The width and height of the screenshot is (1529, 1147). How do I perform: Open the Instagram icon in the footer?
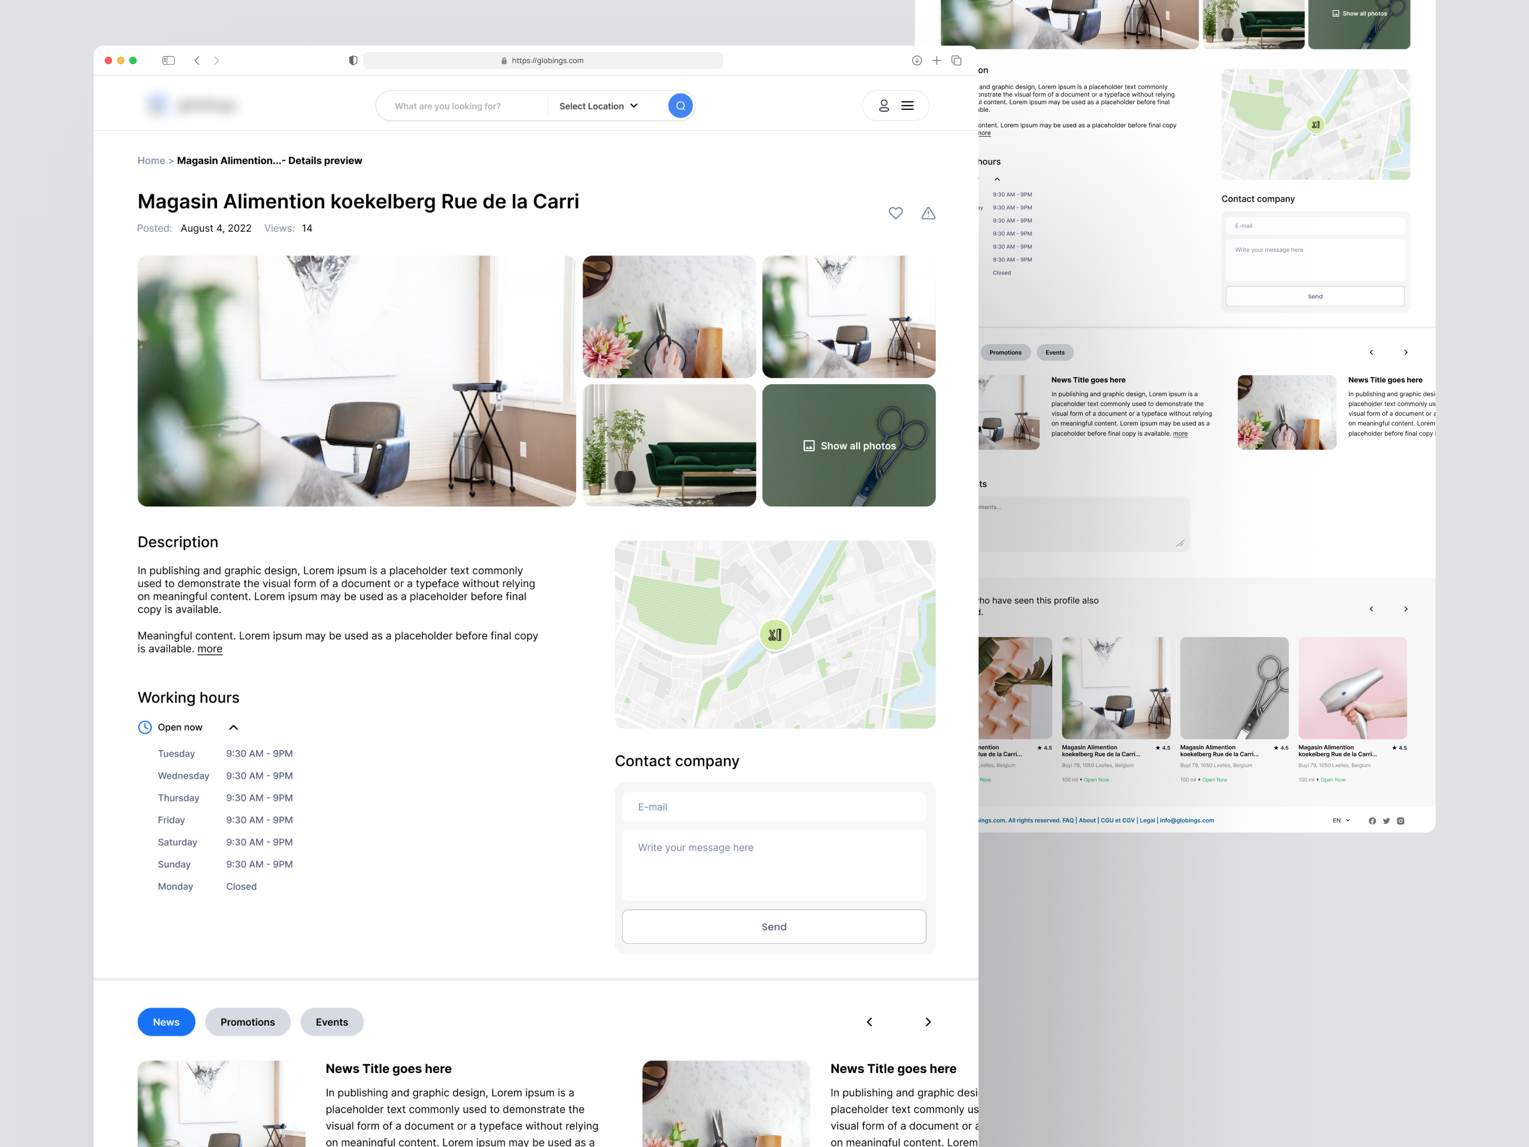[x=1400, y=821]
